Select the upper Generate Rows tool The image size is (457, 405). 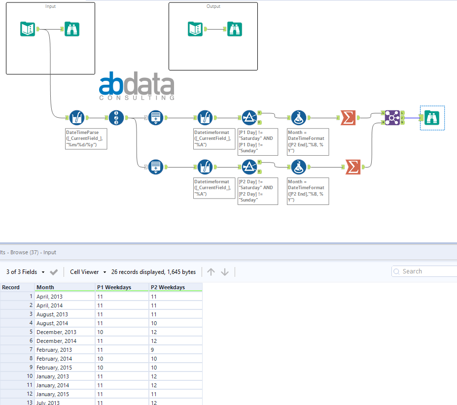tap(156, 118)
